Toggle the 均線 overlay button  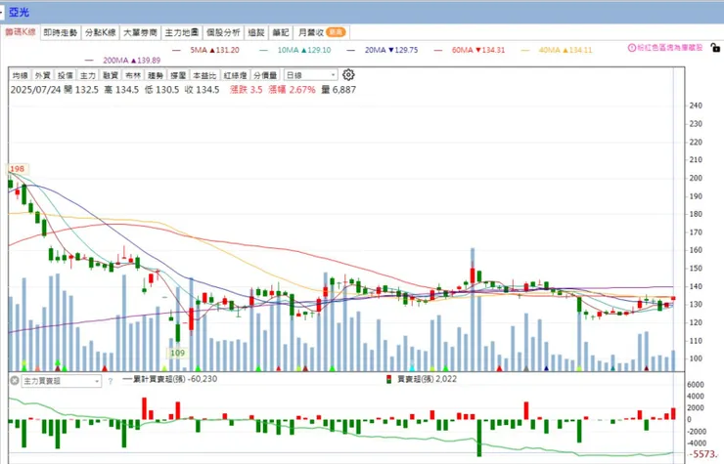pyautogui.click(x=20, y=75)
